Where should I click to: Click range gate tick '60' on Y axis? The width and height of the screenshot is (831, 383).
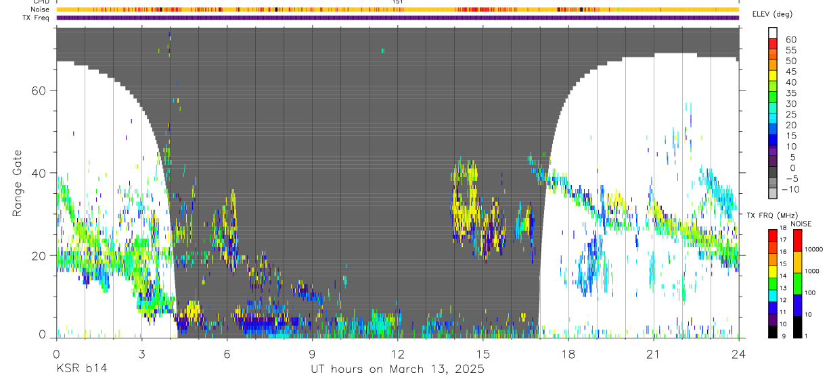click(39, 91)
